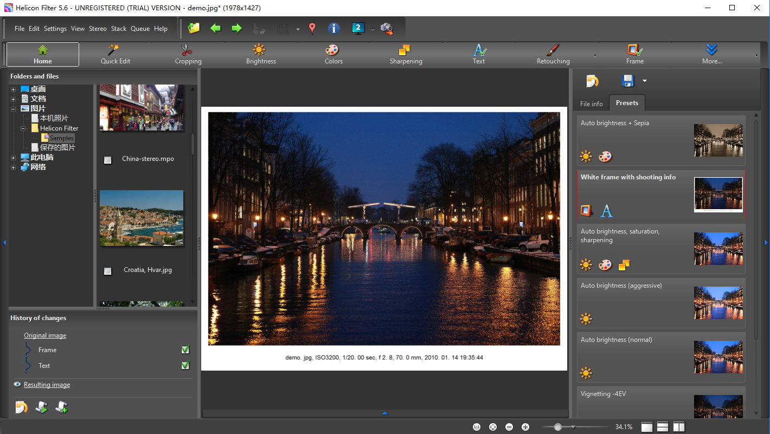Zoom in with the plus button
The width and height of the screenshot is (770, 434).
pos(525,427)
